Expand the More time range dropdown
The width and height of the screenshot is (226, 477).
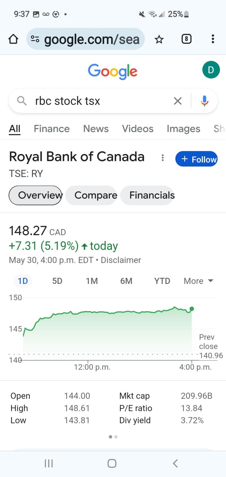(198, 281)
